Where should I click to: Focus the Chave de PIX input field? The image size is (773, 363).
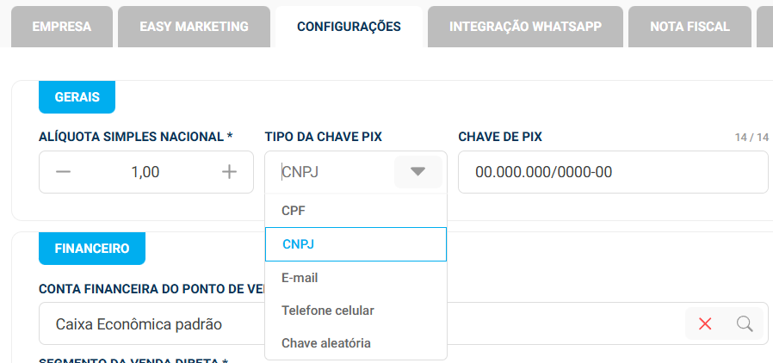coord(612,172)
